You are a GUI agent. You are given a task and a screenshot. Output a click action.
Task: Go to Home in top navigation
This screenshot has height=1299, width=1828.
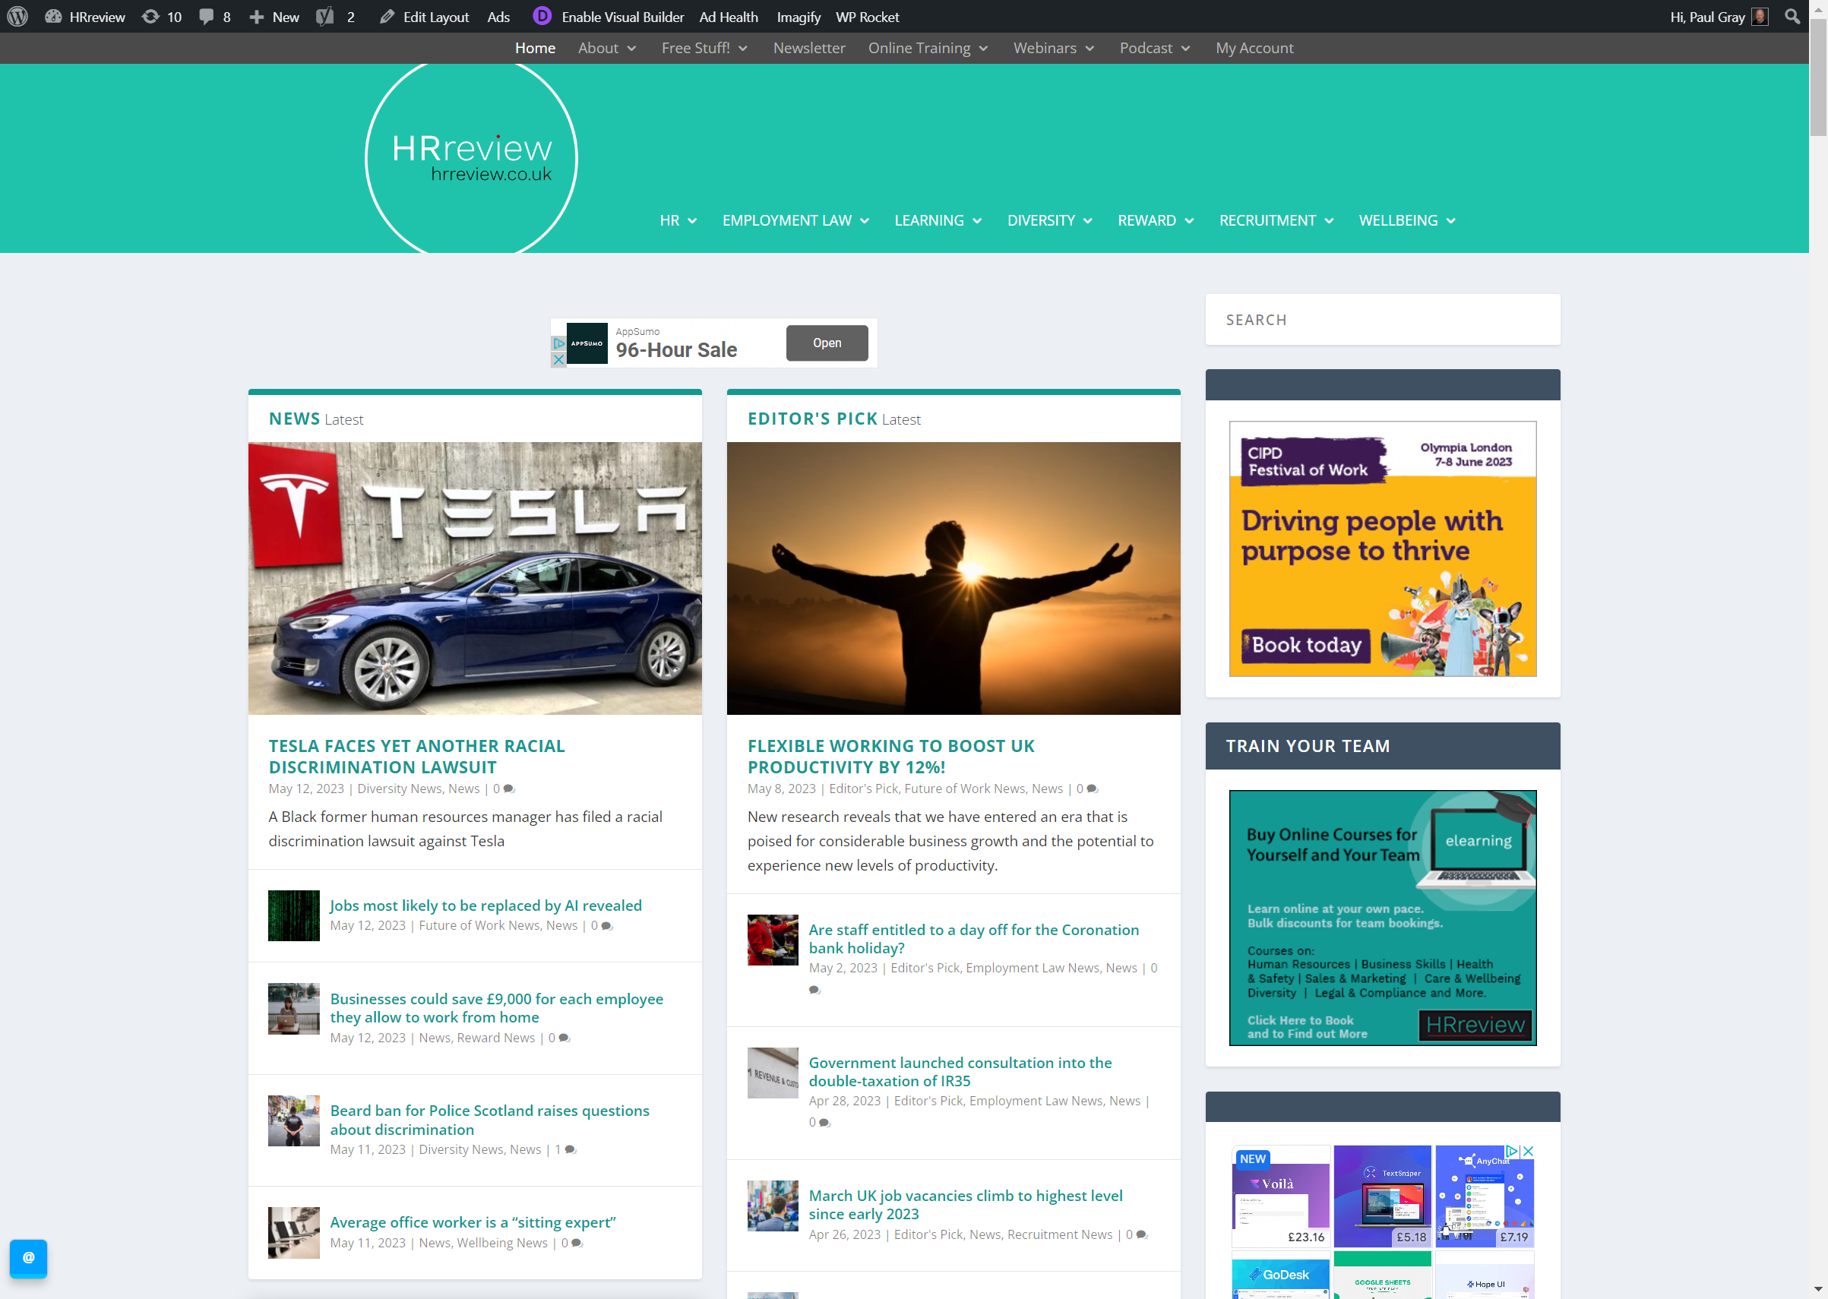click(x=535, y=48)
